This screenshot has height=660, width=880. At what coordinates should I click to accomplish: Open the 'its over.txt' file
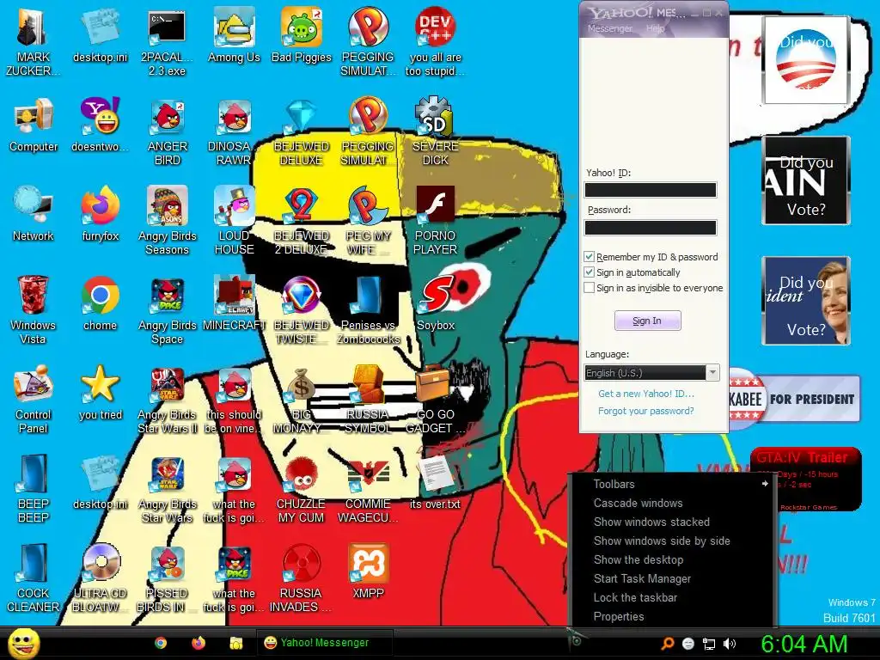tap(435, 482)
